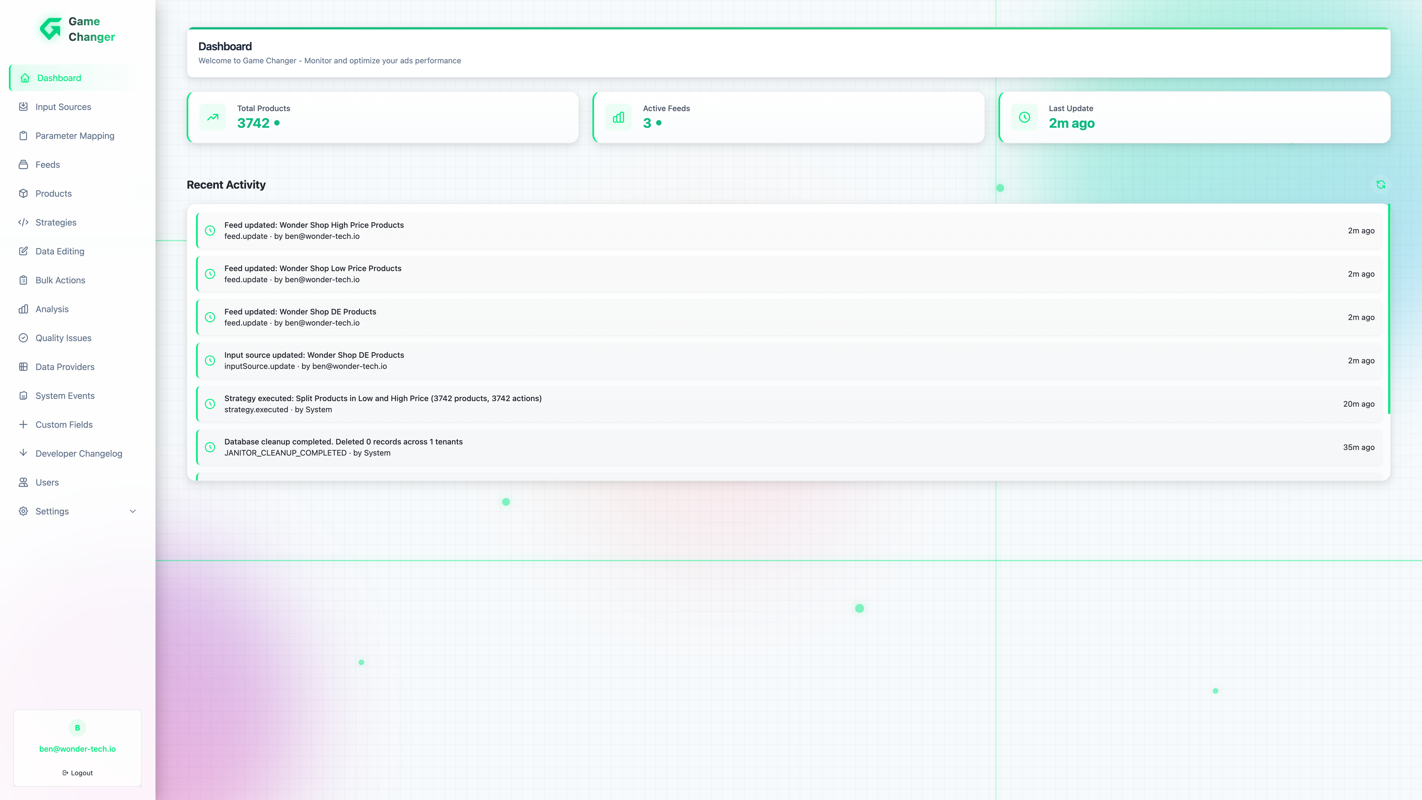The image size is (1422, 800).
Task: Click the Data Providers grid icon
Action: tap(23, 367)
